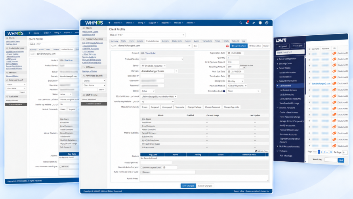This screenshot has height=199, width=353.
Task: Click the Expand button in WHM sidebar
Action: click(x=283, y=46)
